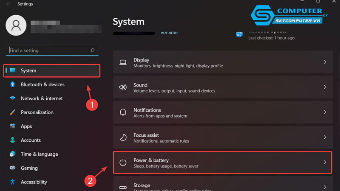The image size is (340, 191).
Task: Expand Display with its chevron
Action: point(325,62)
